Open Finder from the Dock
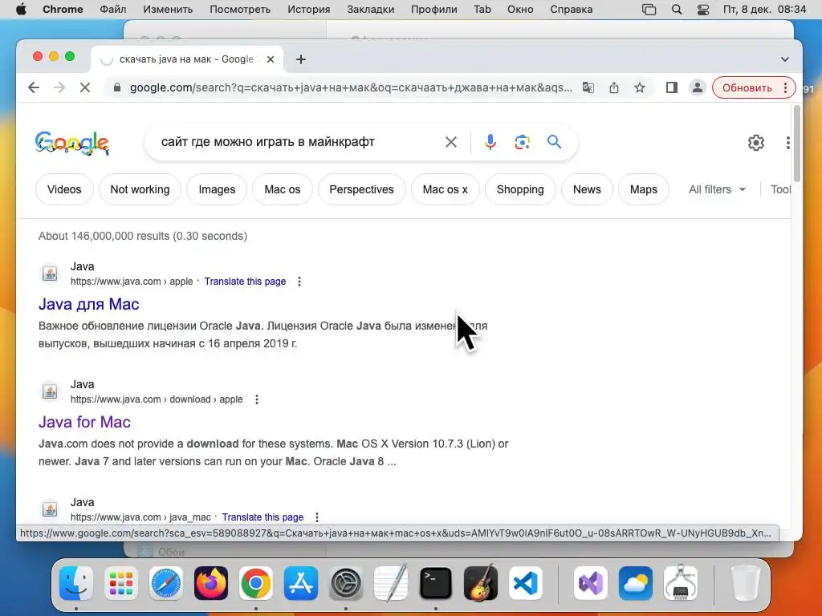822x616 pixels. pos(76,583)
